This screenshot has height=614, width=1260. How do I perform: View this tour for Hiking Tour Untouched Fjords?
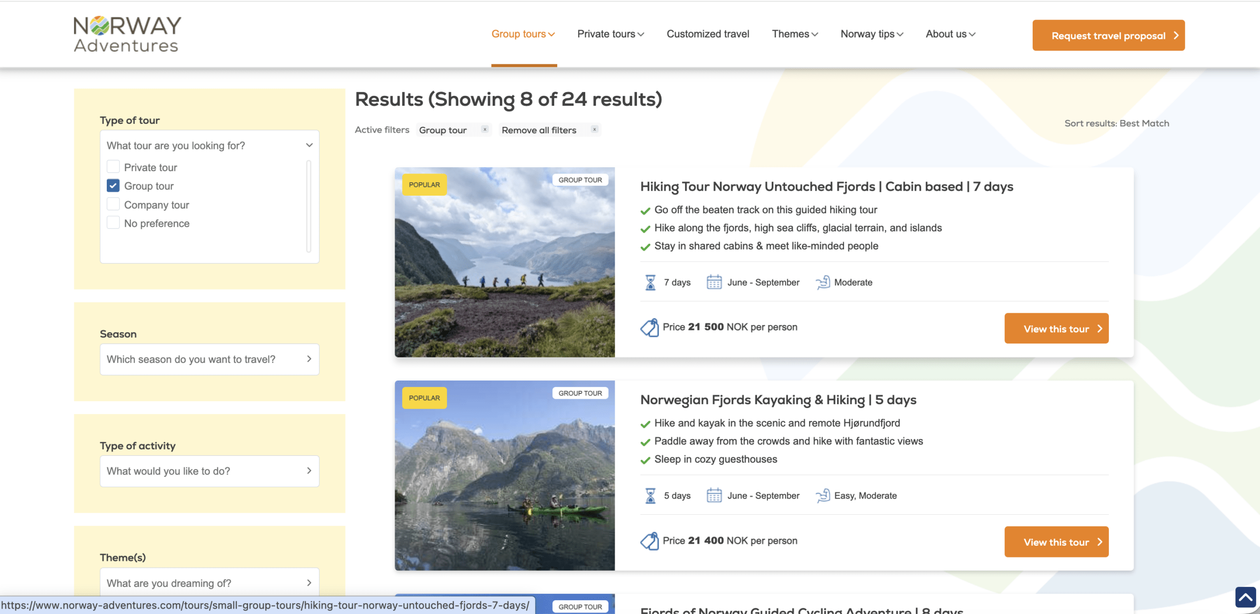click(x=1056, y=328)
